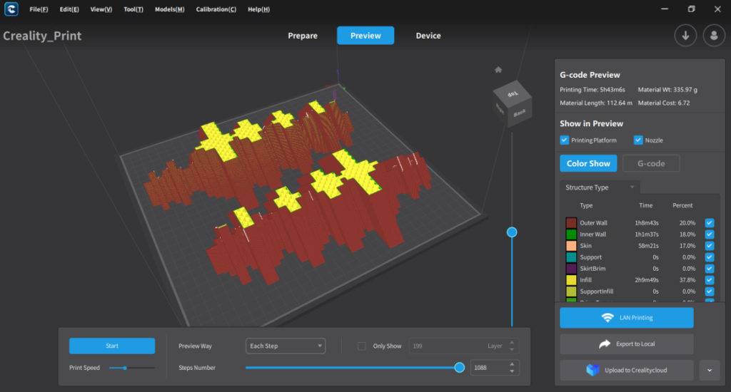Switch to the Device tab
Screen dimensions: 731x392
click(428, 36)
